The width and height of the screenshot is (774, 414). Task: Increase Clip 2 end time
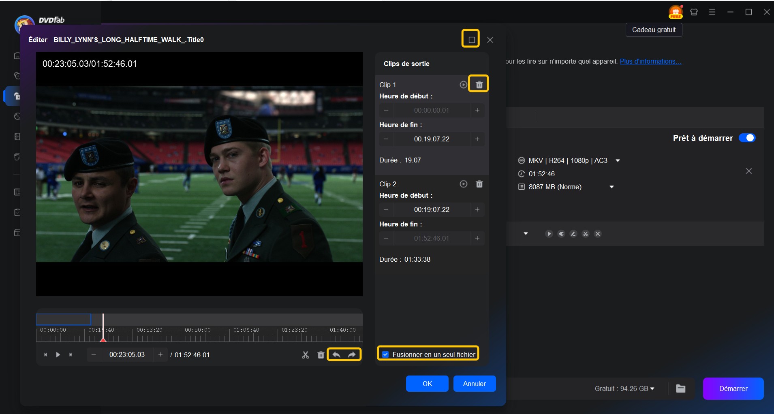point(477,238)
